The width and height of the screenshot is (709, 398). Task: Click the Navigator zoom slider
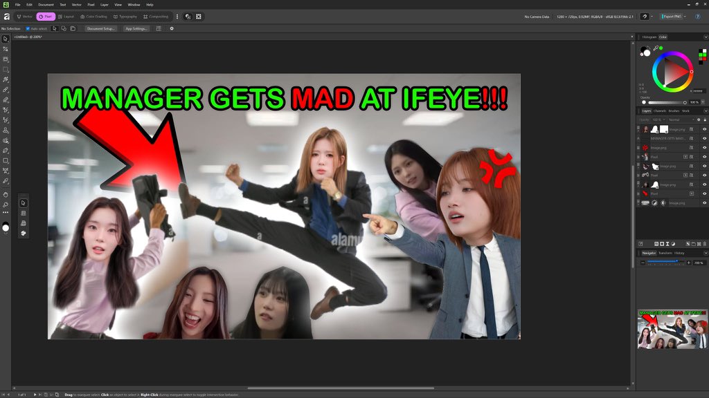pyautogui.click(x=665, y=263)
